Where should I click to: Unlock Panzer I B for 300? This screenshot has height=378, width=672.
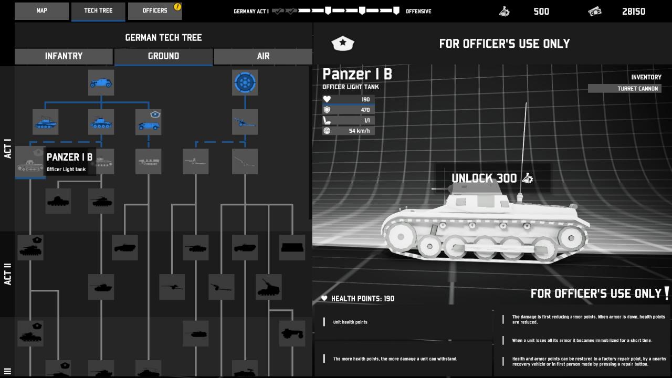492,178
